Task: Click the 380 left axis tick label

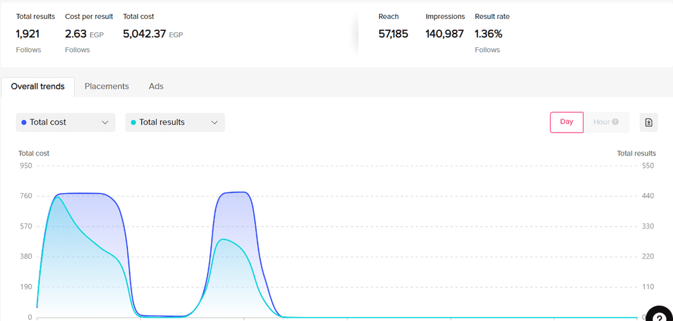Action: point(26,257)
